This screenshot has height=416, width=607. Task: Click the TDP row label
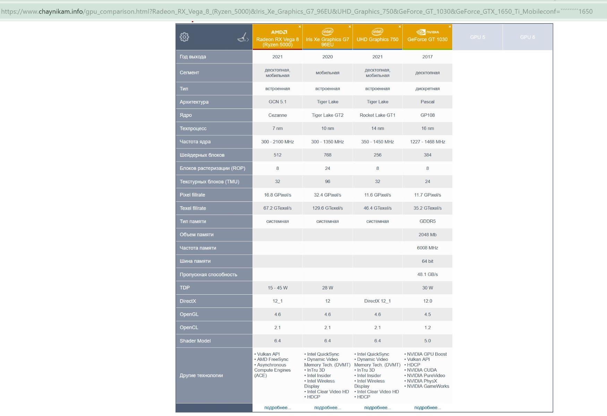point(185,288)
